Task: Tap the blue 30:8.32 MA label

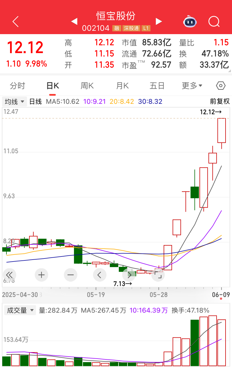Action: coord(150,101)
